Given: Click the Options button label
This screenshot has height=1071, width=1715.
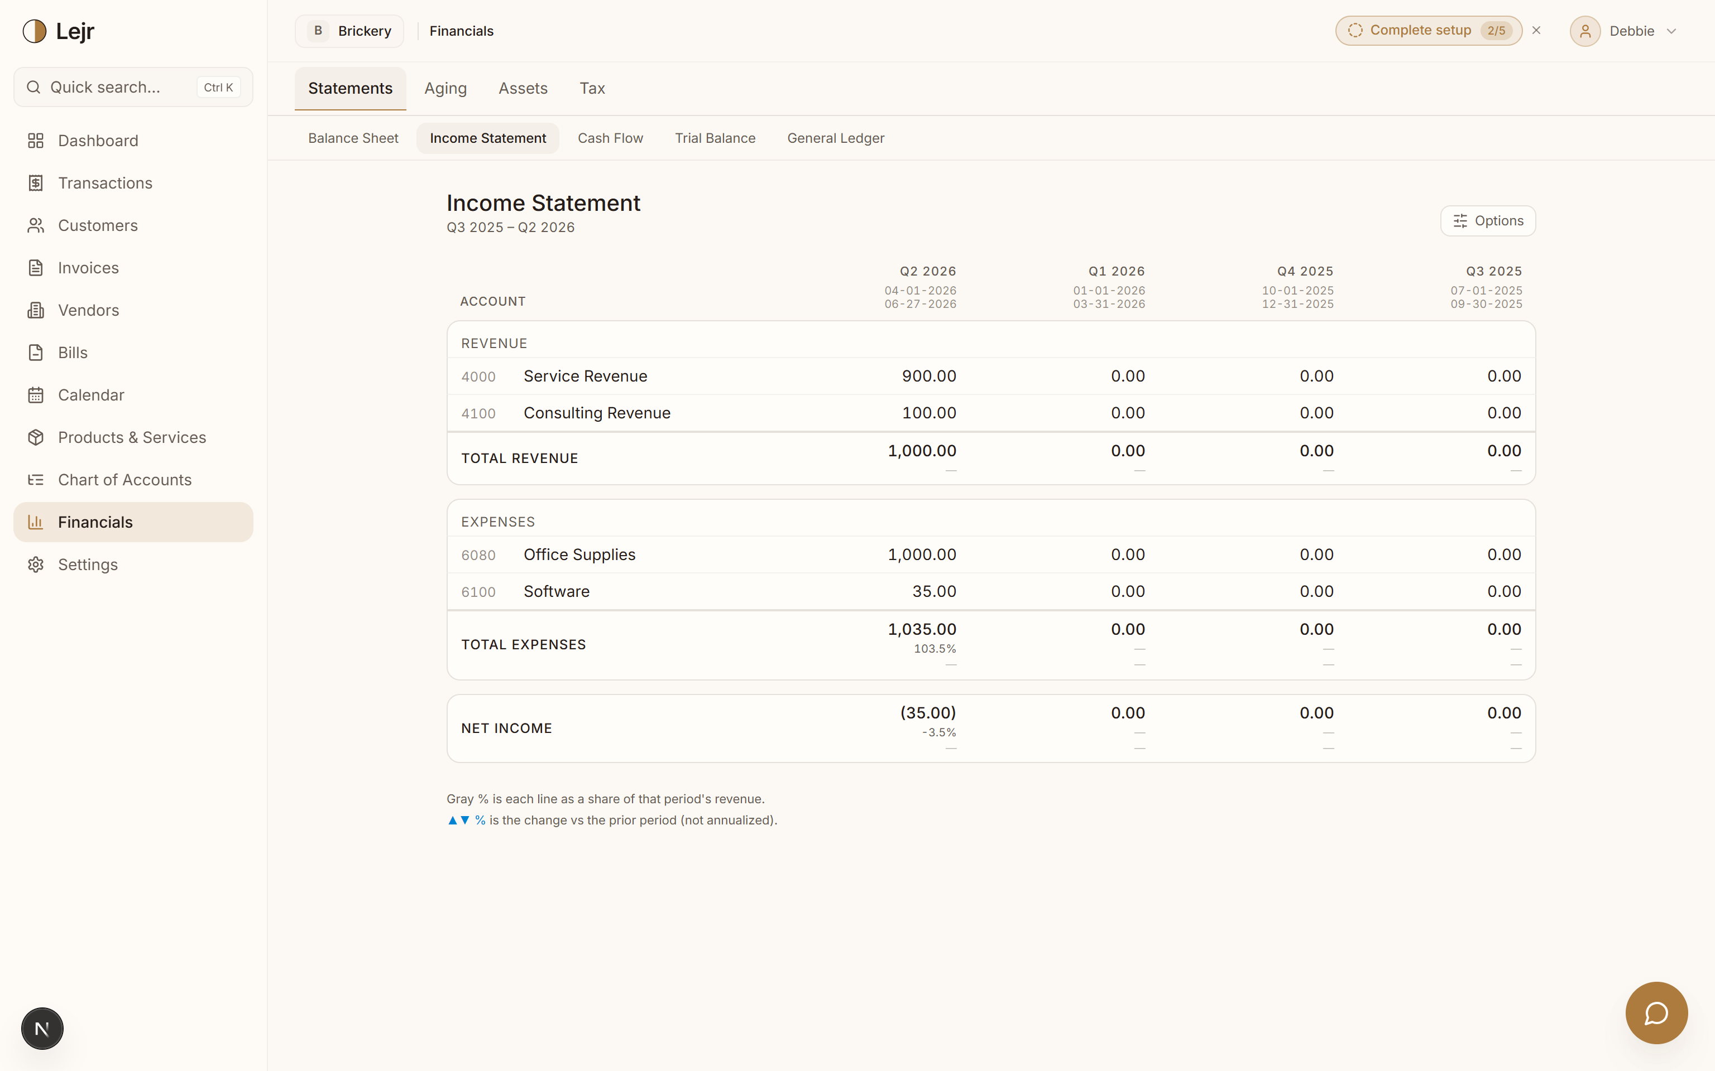Looking at the screenshot, I should (1499, 221).
